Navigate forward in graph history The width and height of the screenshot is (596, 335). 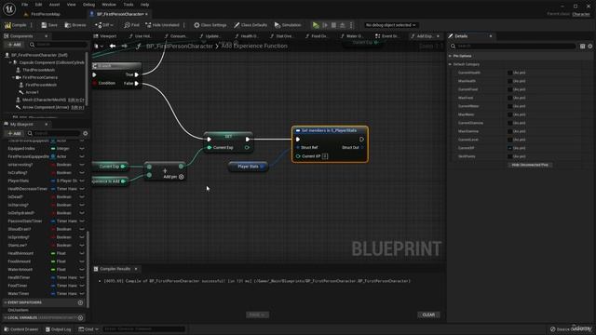tap(124, 46)
